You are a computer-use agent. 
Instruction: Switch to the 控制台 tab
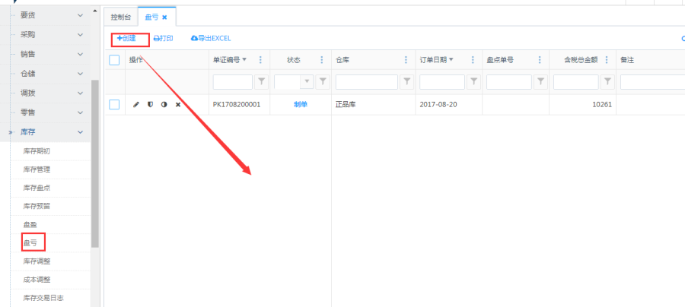120,17
